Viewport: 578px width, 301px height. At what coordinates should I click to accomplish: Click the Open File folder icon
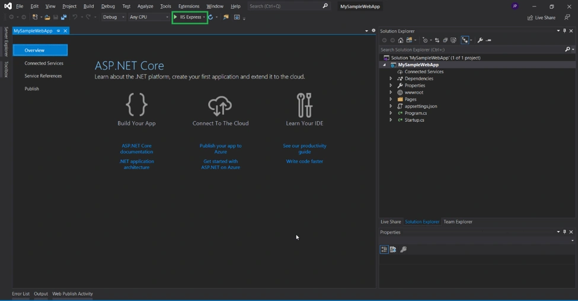click(47, 17)
